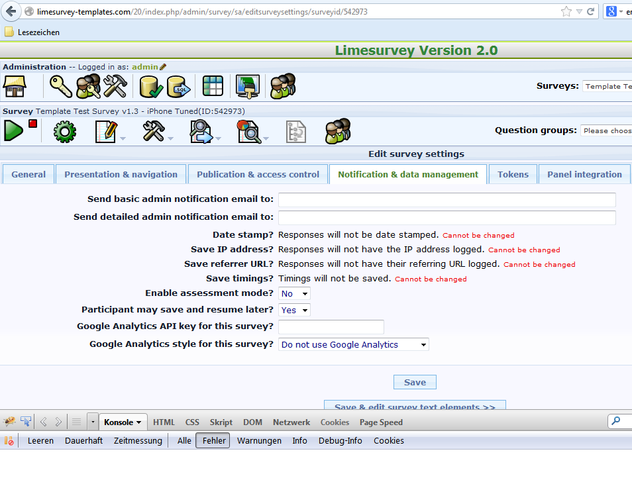Click the green gear survey icon
632x484 pixels.
pos(64,131)
